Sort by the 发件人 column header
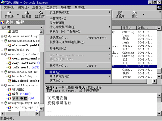162x121 pixels. (x=129, y=28)
